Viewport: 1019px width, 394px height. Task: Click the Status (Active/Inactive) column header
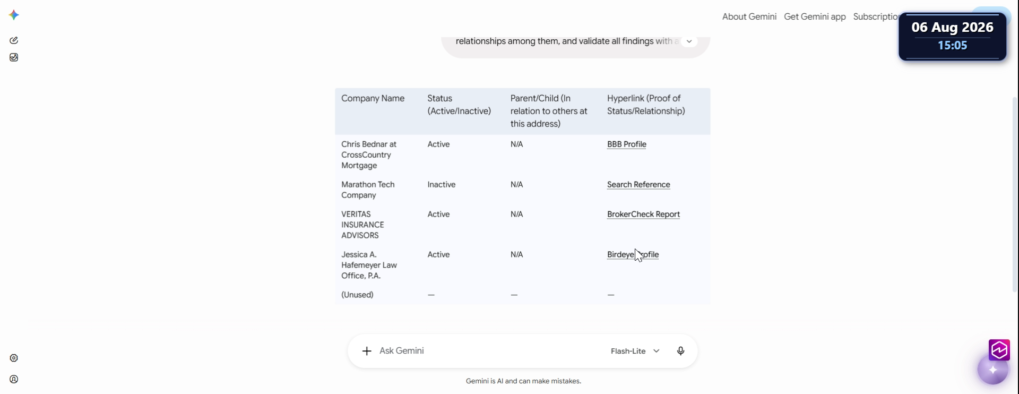pos(459,105)
